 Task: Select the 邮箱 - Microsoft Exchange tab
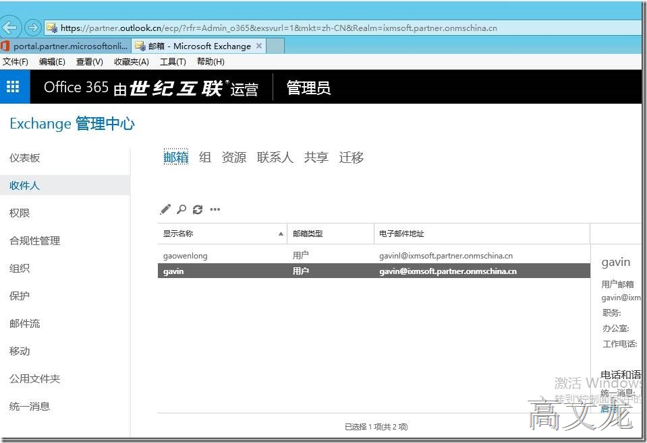[199, 46]
